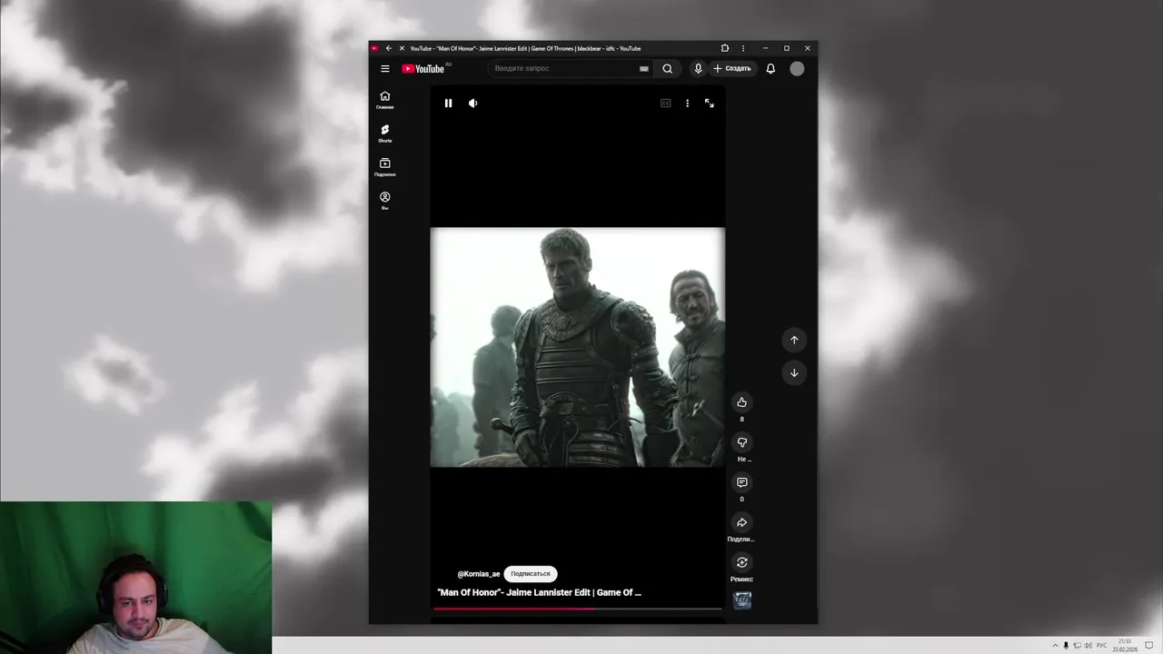Open the extensions puzzle icon in title bar
1163x654 pixels.
pos(724,48)
